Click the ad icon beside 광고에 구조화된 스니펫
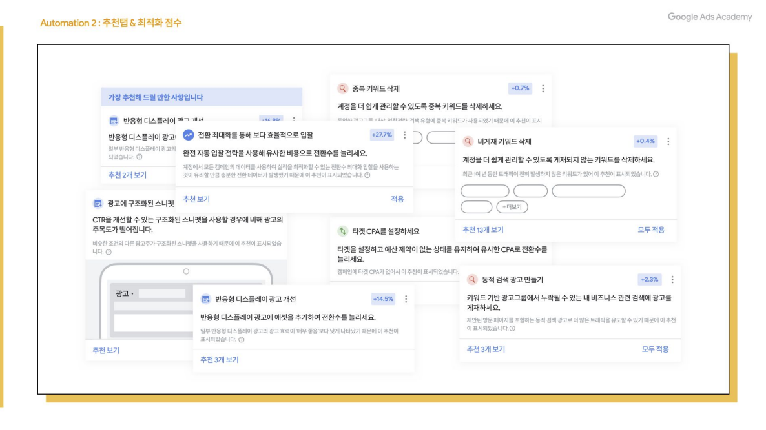 point(98,203)
